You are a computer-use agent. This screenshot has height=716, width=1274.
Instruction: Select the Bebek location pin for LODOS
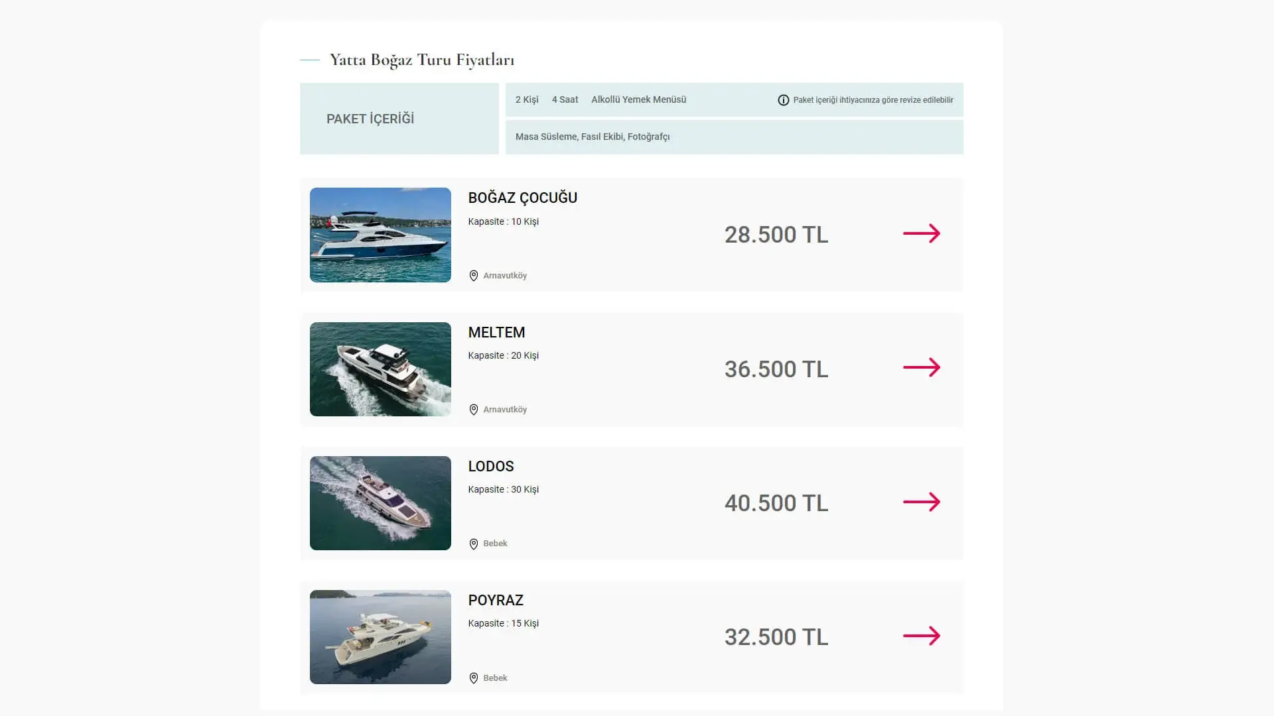pyautogui.click(x=473, y=544)
